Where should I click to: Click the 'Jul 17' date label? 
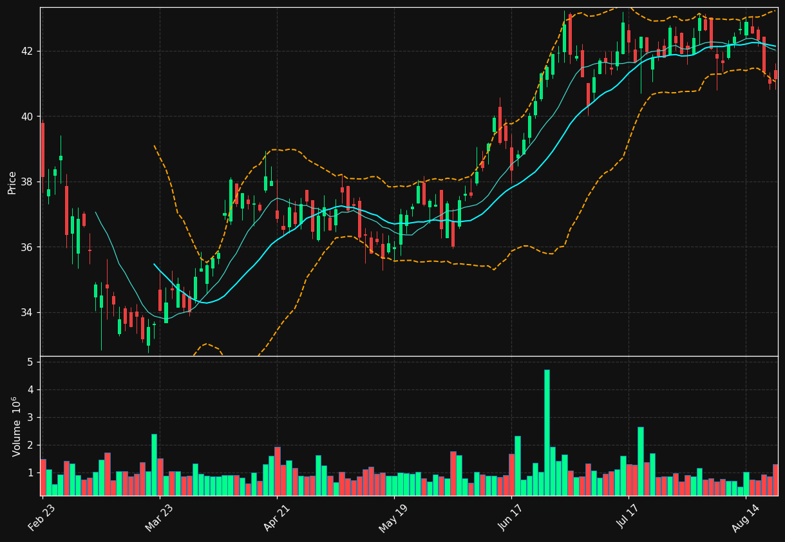pyautogui.click(x=629, y=518)
